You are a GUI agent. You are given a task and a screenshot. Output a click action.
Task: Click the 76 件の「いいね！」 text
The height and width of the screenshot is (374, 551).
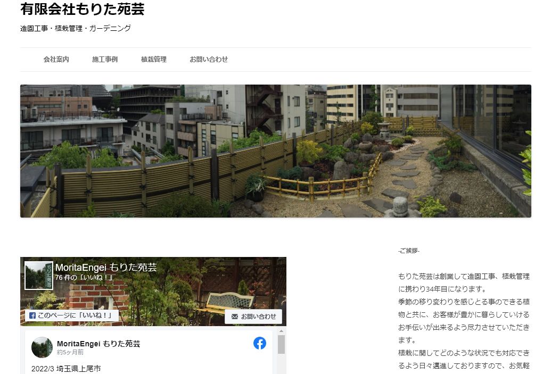pyautogui.click(x=84, y=277)
